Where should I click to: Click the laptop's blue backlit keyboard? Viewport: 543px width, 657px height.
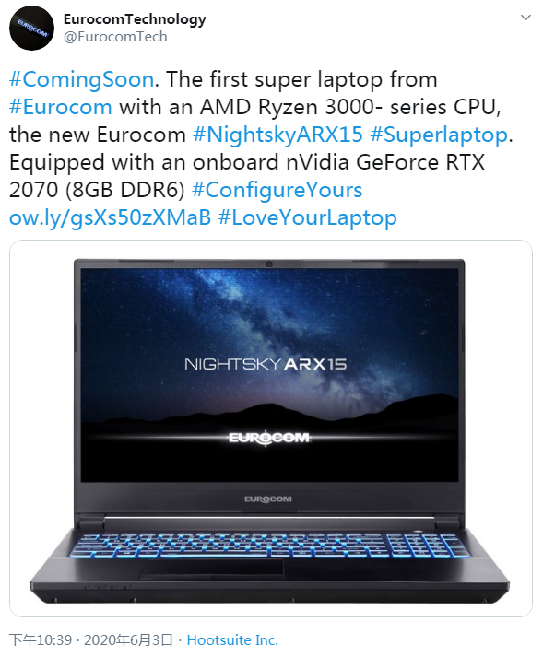pyautogui.click(x=268, y=546)
